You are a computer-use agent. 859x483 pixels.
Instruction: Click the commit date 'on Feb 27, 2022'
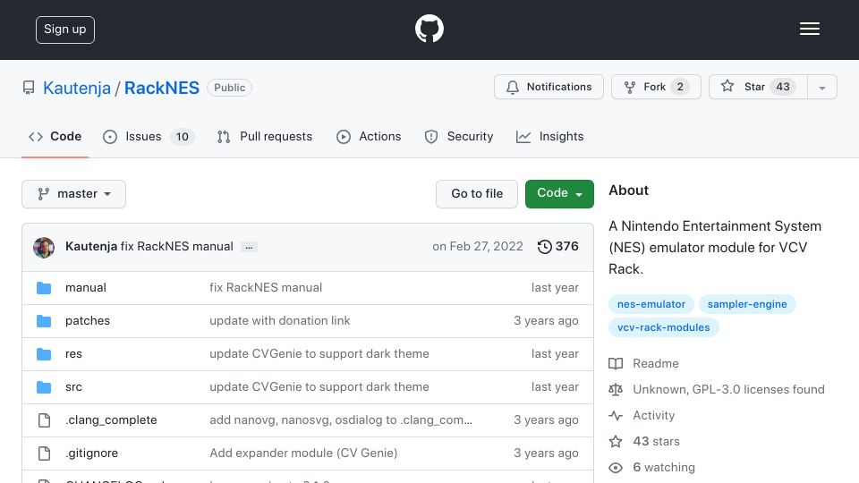[x=478, y=247]
